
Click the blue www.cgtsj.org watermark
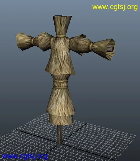point(25,157)
